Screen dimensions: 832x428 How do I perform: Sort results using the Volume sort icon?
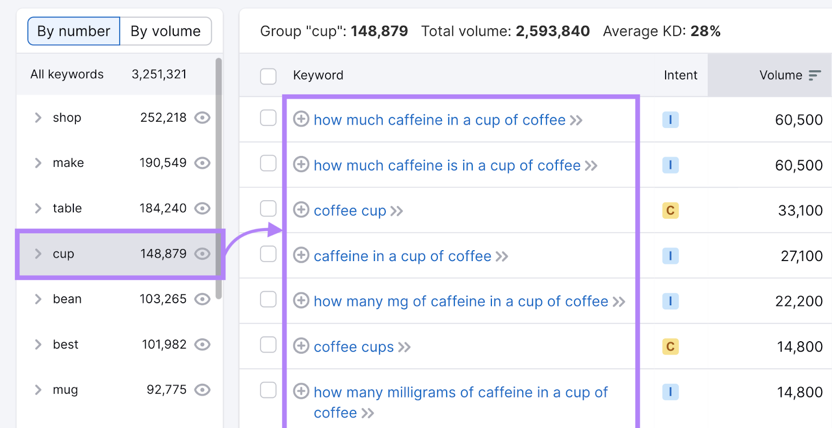(814, 75)
